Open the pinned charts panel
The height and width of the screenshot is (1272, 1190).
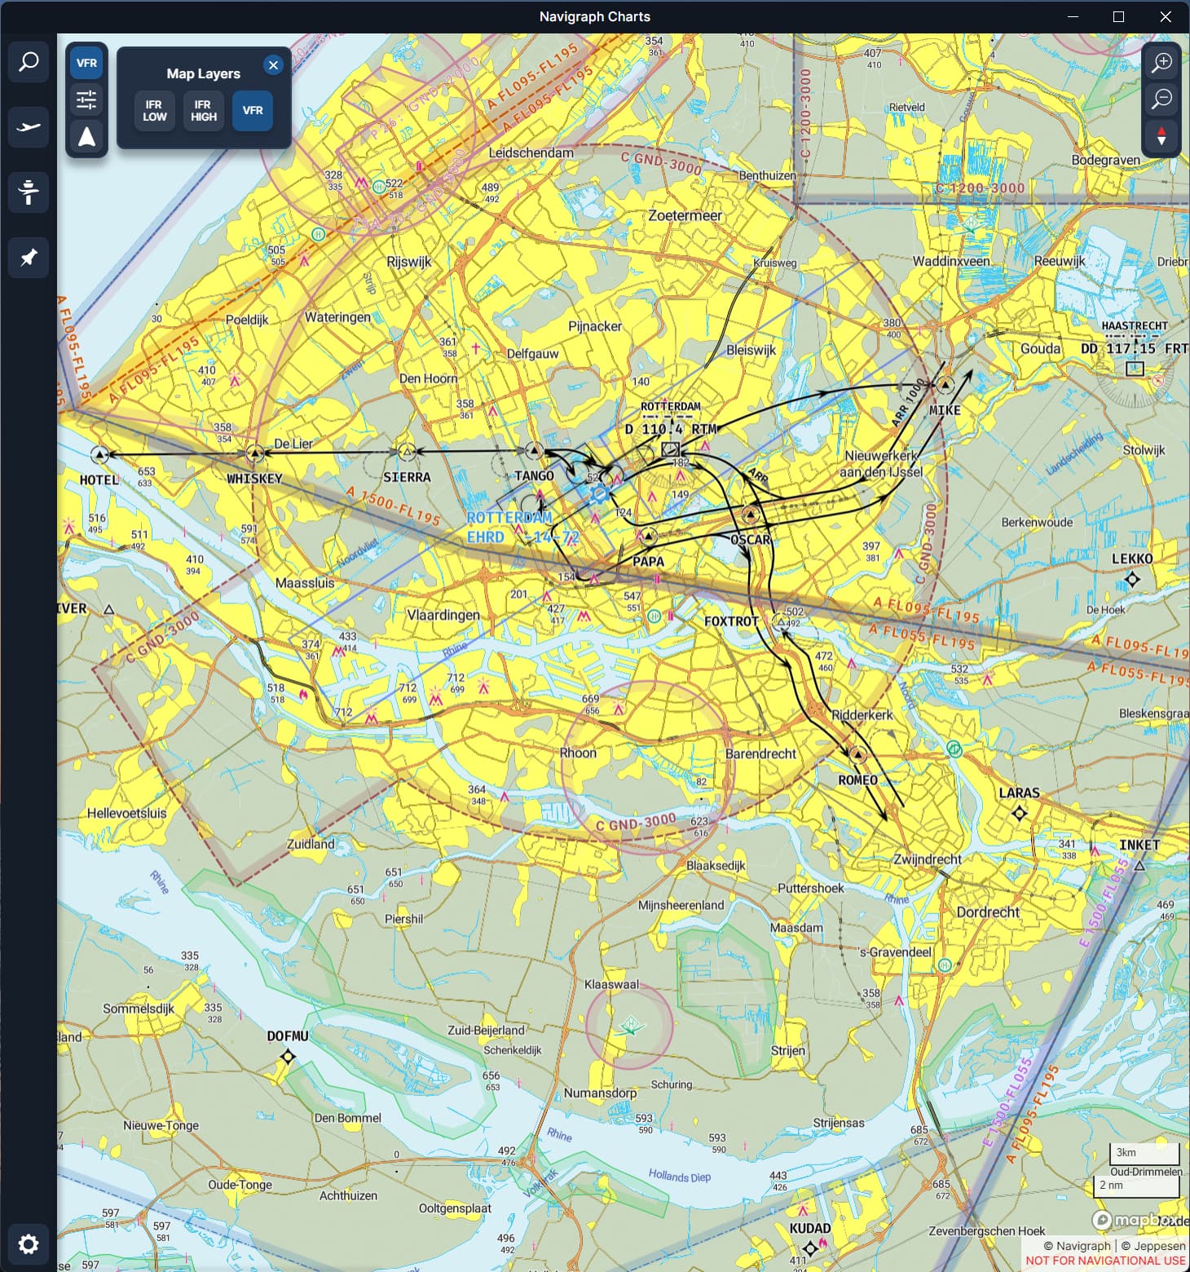29,258
